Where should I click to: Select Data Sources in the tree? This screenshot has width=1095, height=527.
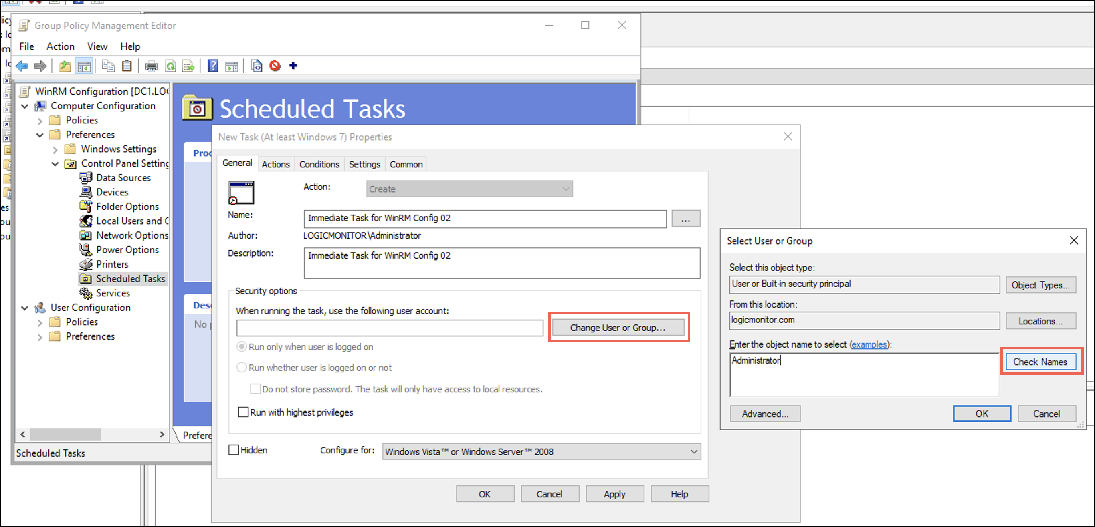coord(123,177)
